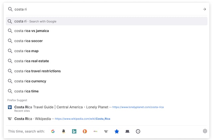The image size is (213, 140).
Task: Search with Google one-off engine icon
Action: (x=53, y=131)
